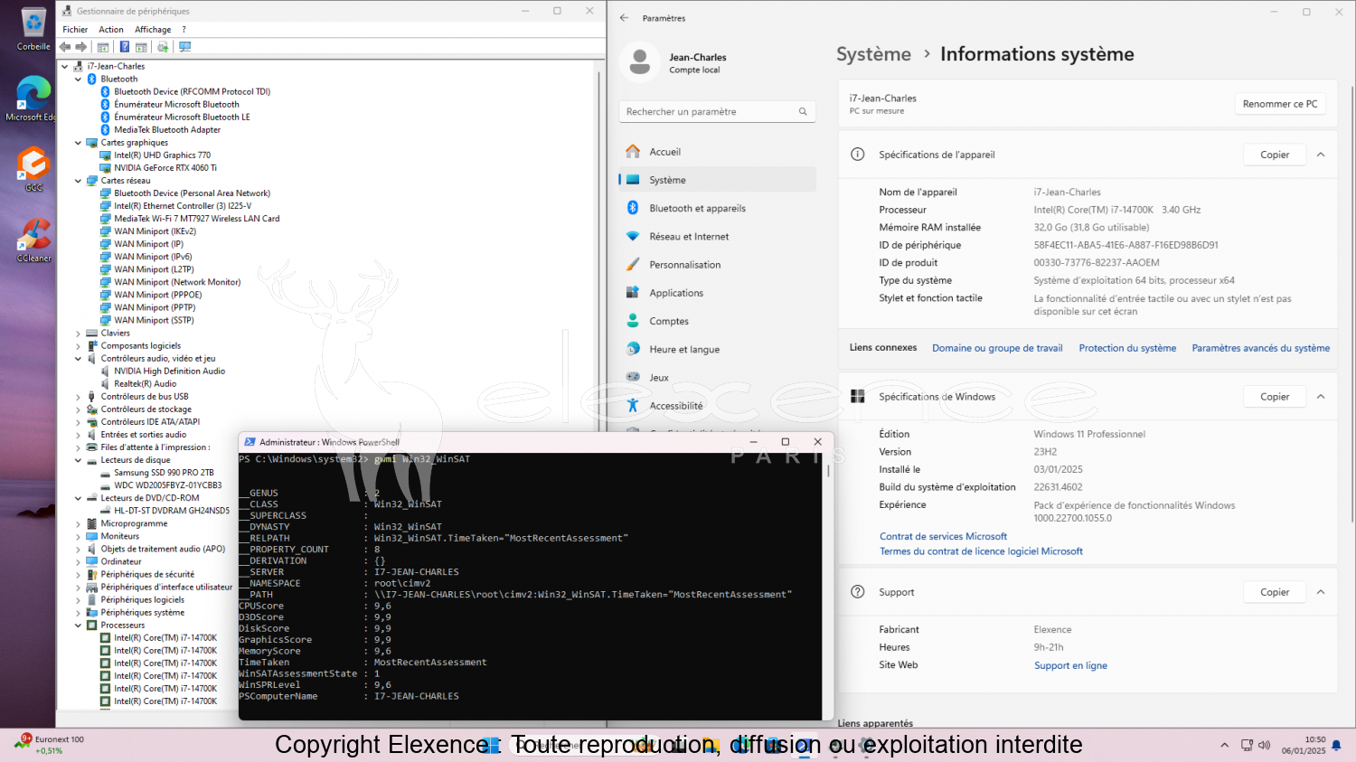Open the taskbar clock showing 10:50
Screen dimensions: 1356x762
tap(1304, 745)
